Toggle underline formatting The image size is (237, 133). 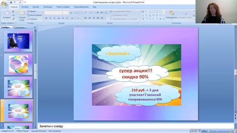[x=54, y=18]
